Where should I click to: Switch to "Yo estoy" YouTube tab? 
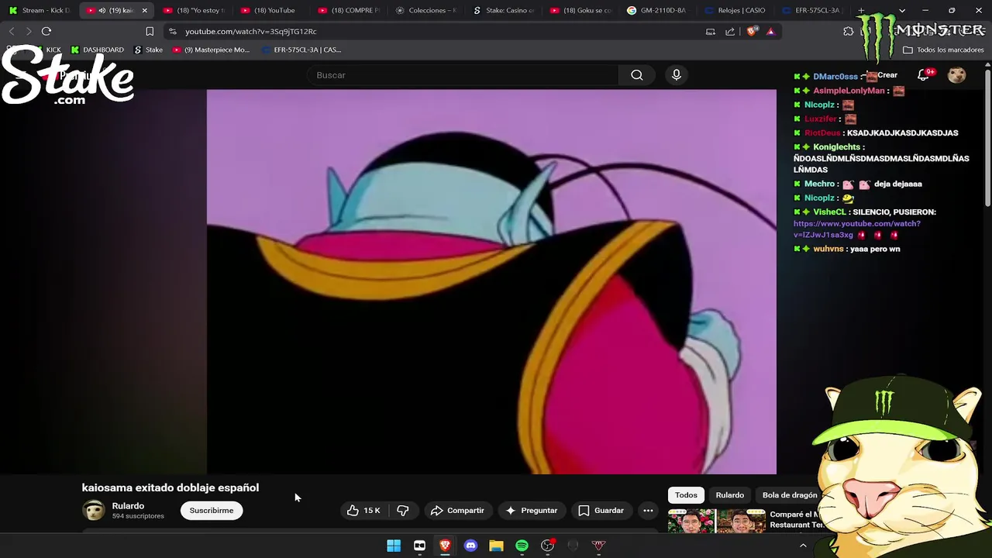point(194,10)
